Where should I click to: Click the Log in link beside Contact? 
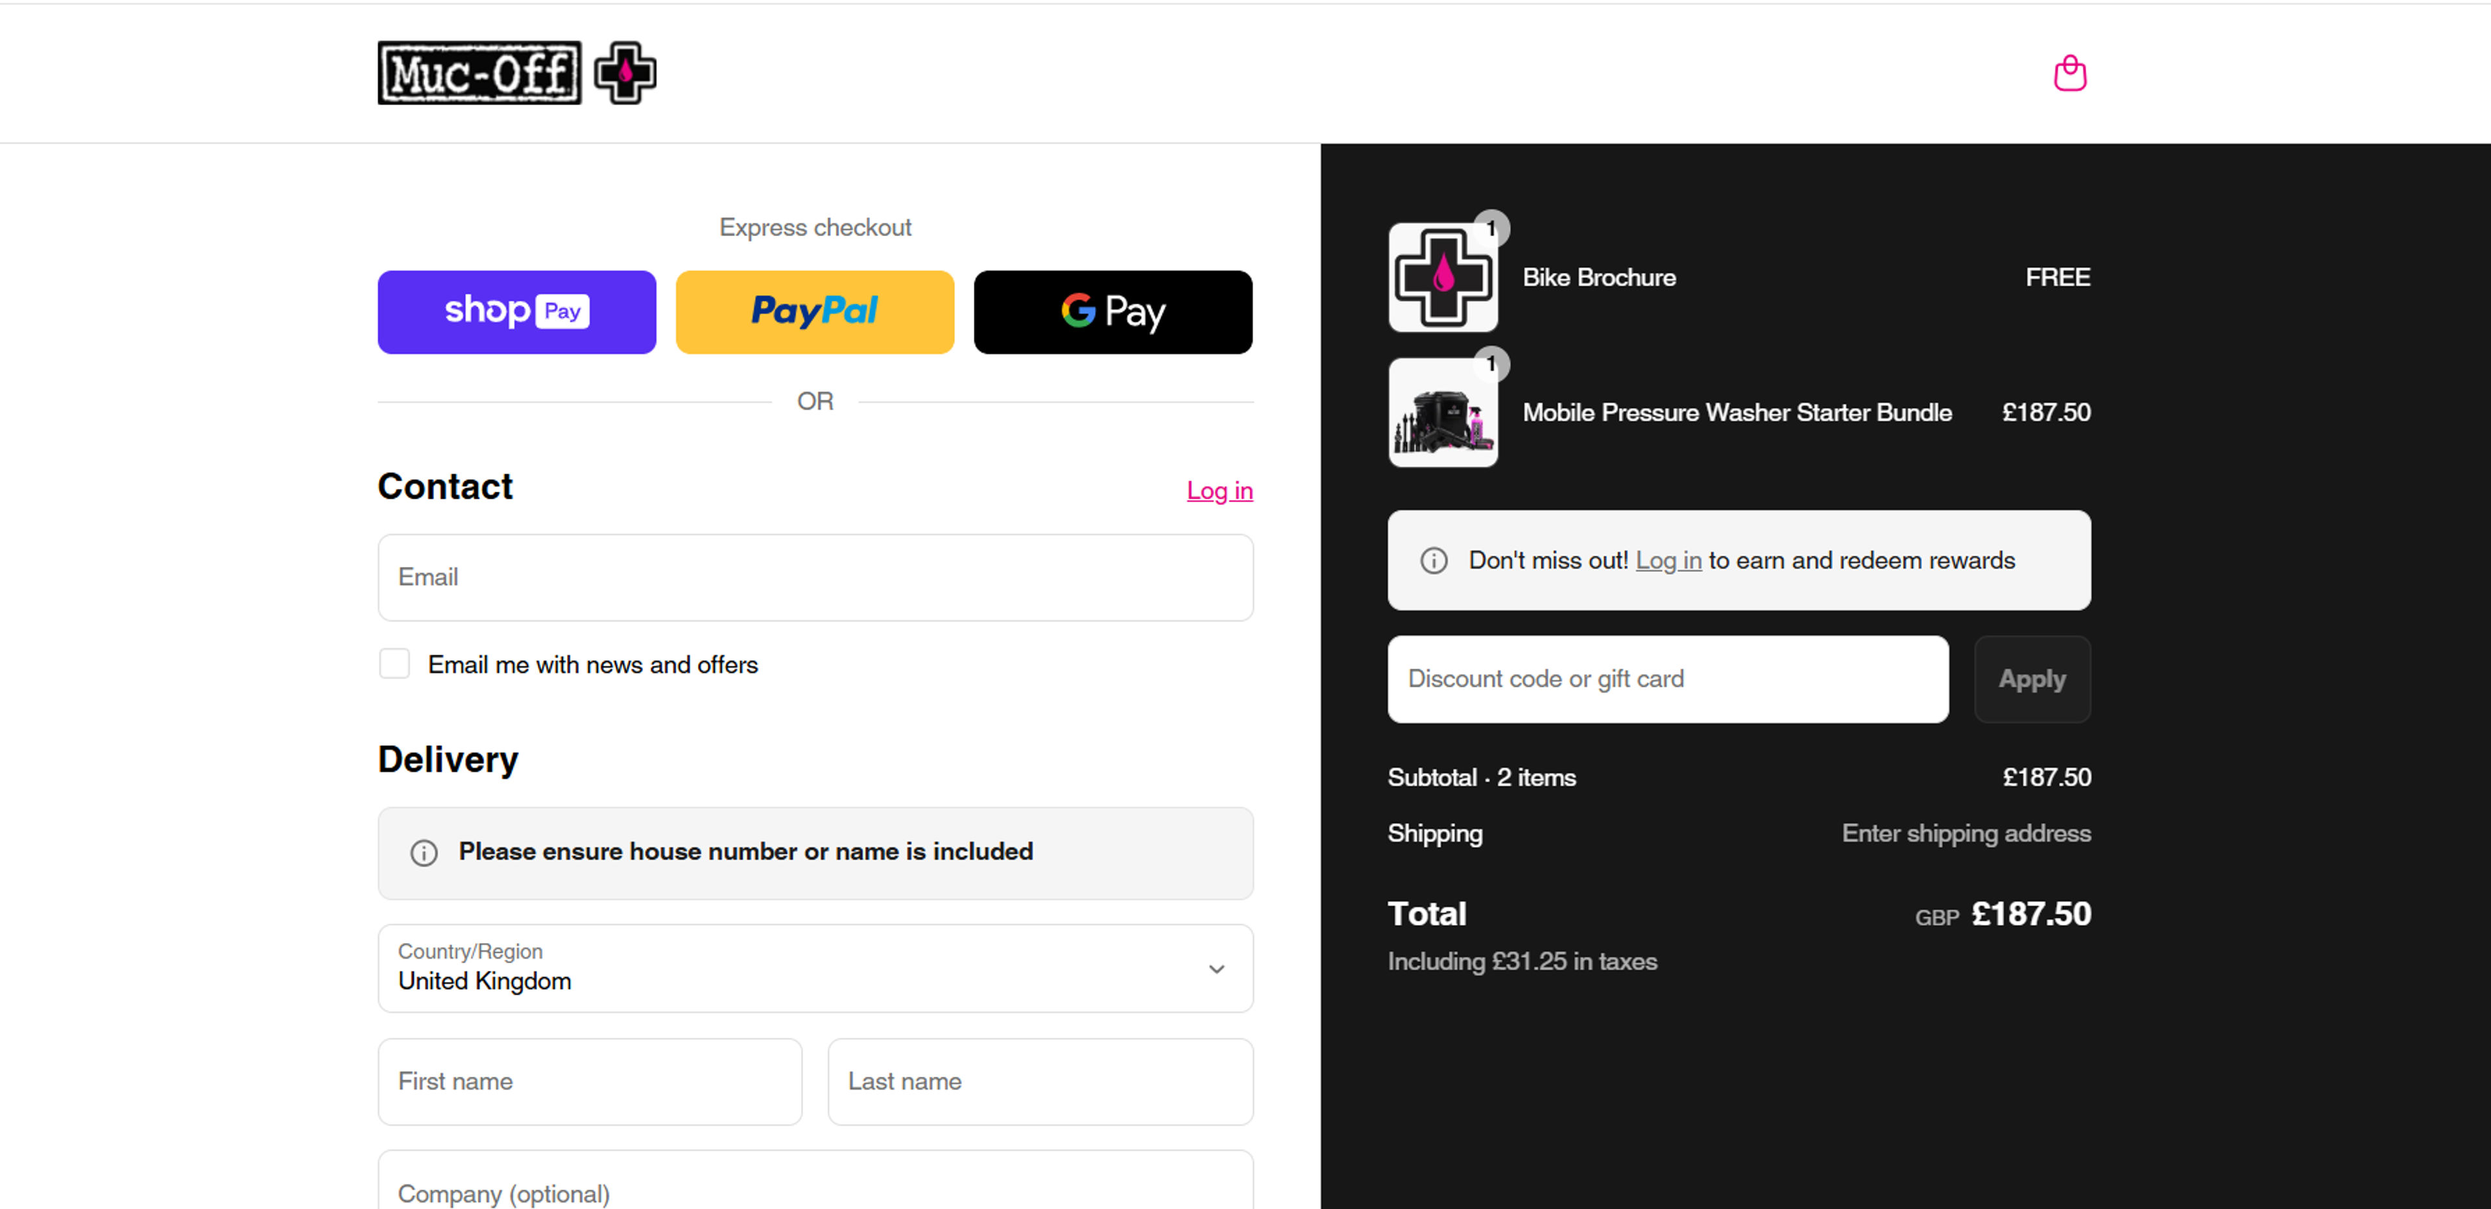click(x=1220, y=492)
